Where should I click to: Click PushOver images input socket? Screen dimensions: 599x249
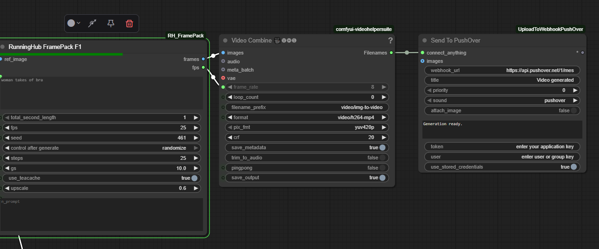click(x=422, y=61)
